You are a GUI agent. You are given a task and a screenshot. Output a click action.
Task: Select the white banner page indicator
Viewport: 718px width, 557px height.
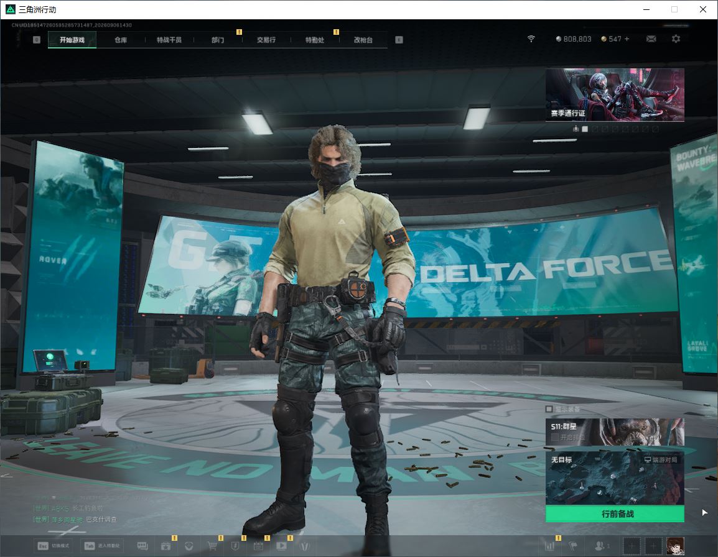pyautogui.click(x=585, y=129)
